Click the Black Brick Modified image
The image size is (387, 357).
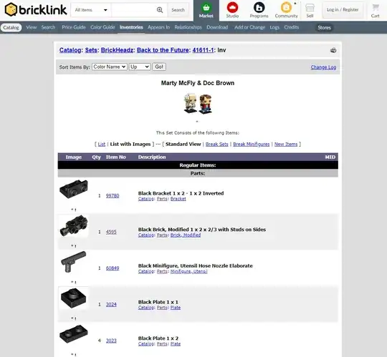pyautogui.click(x=74, y=226)
